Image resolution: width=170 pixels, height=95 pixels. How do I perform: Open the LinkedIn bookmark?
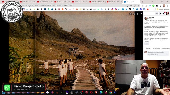tap(144, 9)
